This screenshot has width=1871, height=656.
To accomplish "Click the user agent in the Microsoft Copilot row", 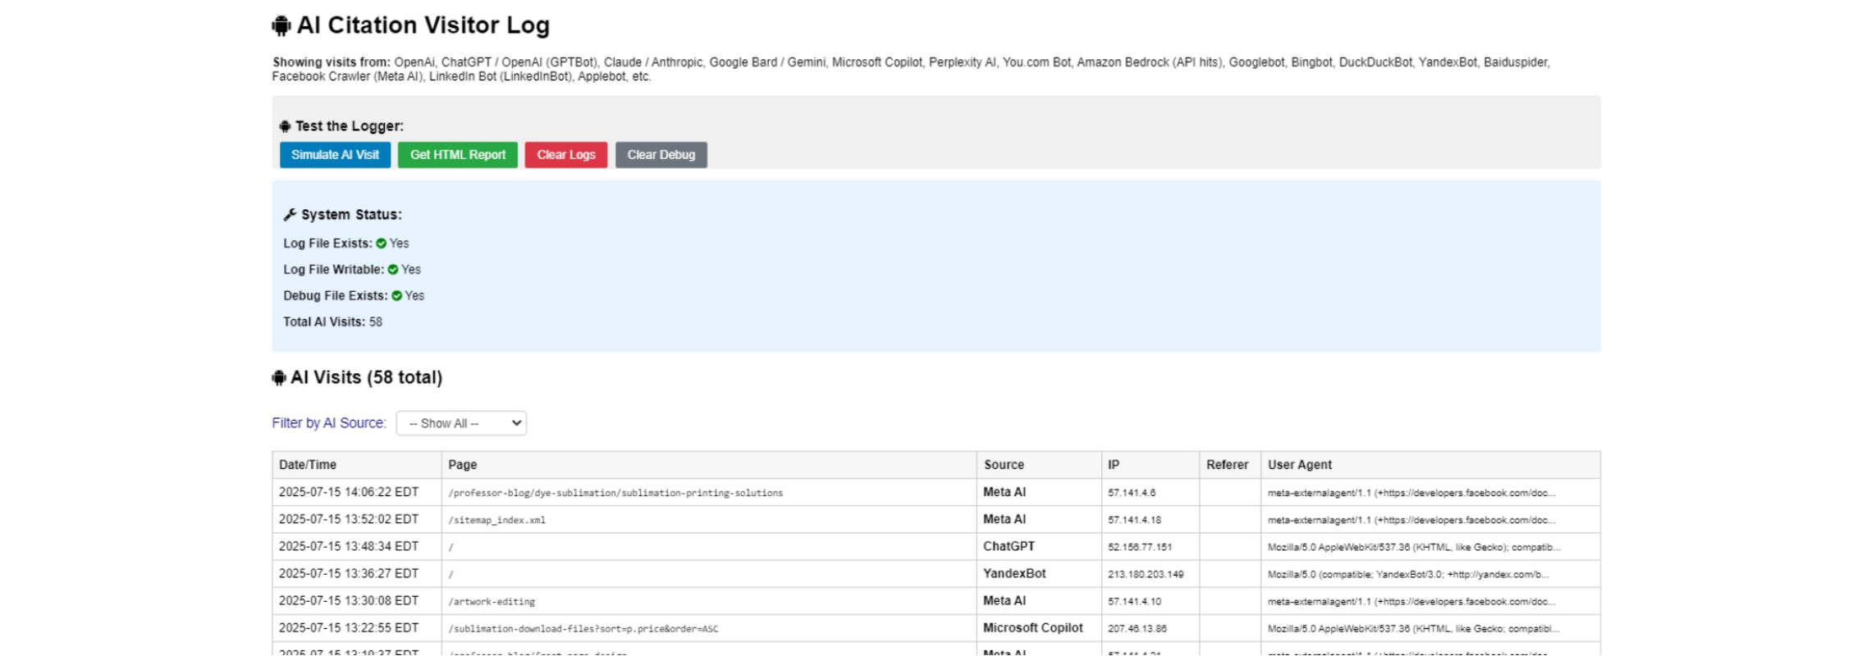I will pos(1413,629).
